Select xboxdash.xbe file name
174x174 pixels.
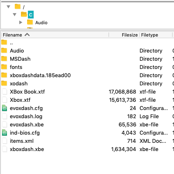pos(27,149)
